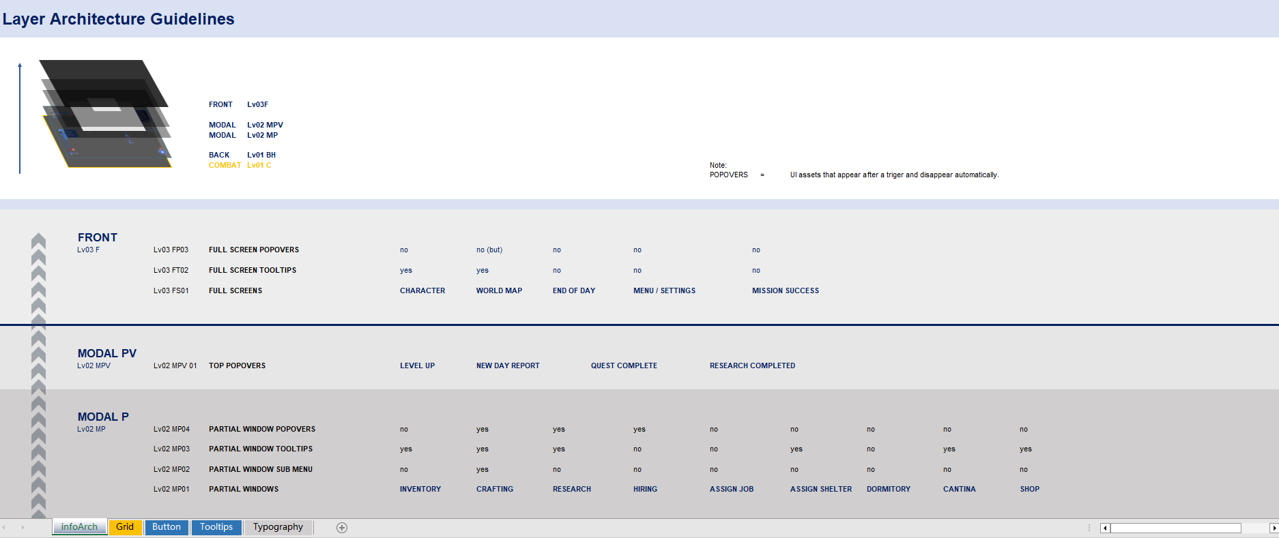
Task: Select the END OF DAY cell
Action: (x=574, y=291)
